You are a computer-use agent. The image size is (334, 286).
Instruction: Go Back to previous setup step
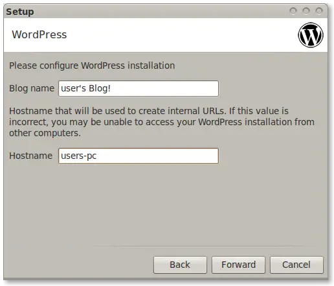point(180,265)
